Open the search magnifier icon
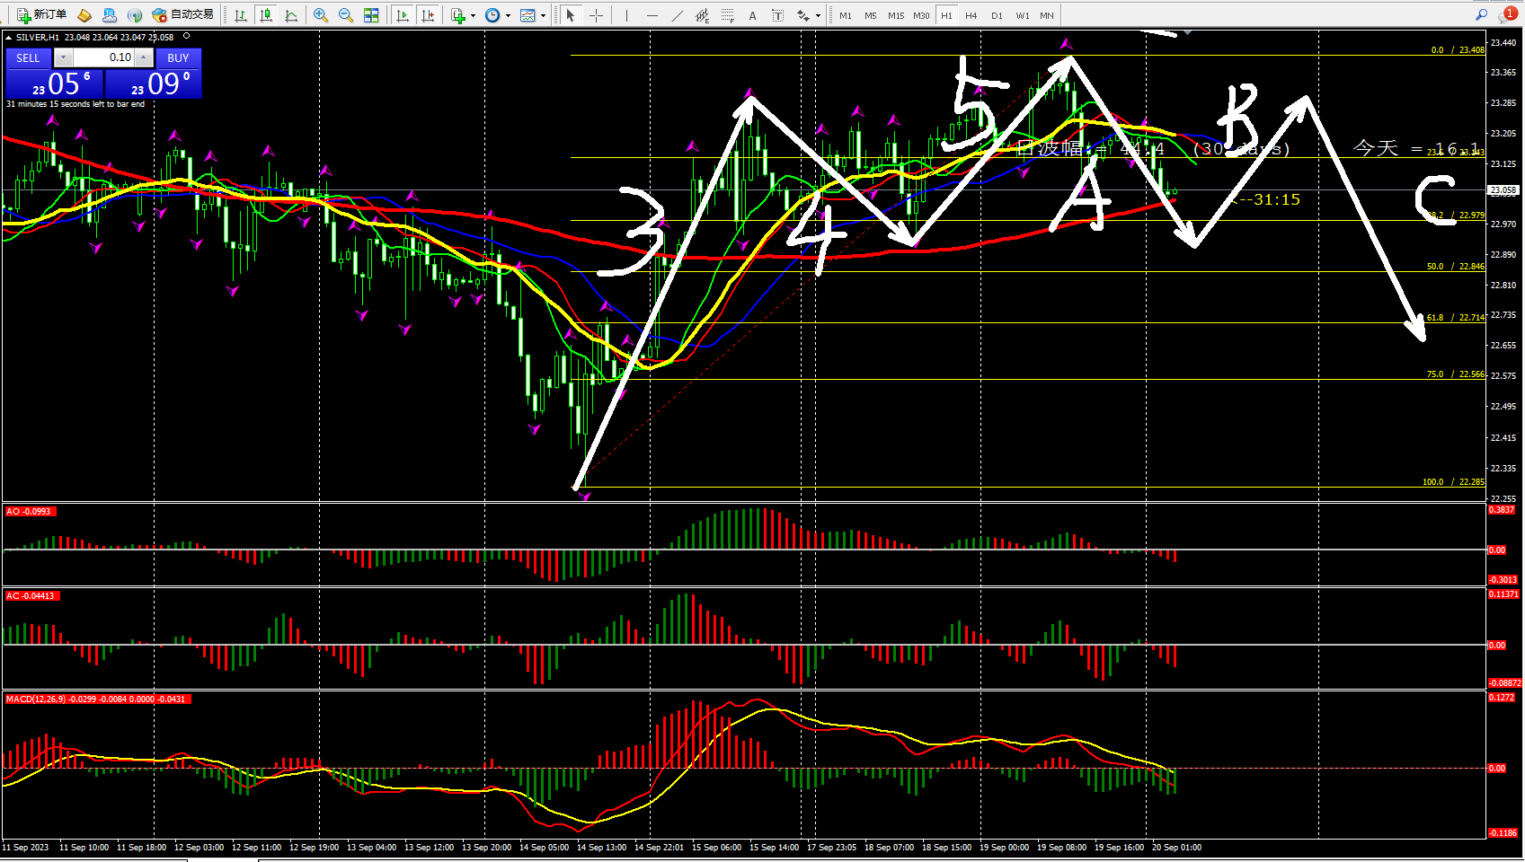The image size is (1525, 862). (x=1481, y=14)
